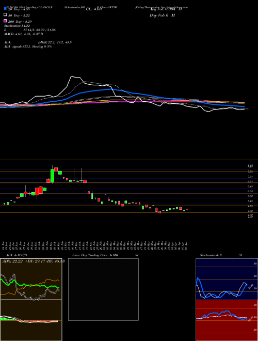This screenshot has height=341, width=258.
Task: Click the "Avg Vol: 0.004 M" label
Action: coord(166,9)
